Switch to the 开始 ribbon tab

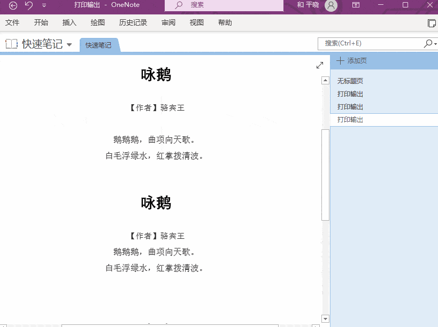(x=41, y=22)
